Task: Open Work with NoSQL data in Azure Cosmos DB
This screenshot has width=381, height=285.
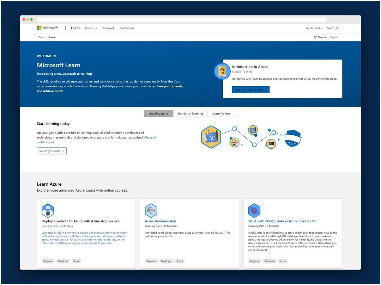Action: [282, 221]
